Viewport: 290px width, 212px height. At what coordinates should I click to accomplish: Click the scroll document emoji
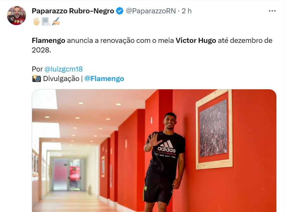click(x=46, y=22)
